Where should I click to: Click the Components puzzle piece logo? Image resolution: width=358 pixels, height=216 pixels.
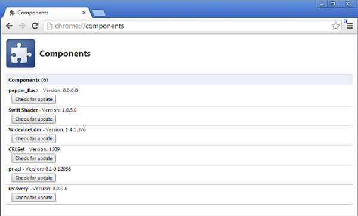pyautogui.click(x=20, y=53)
